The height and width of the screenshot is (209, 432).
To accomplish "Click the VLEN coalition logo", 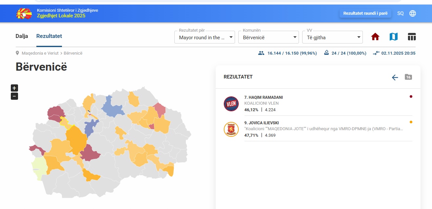I will point(231,104).
